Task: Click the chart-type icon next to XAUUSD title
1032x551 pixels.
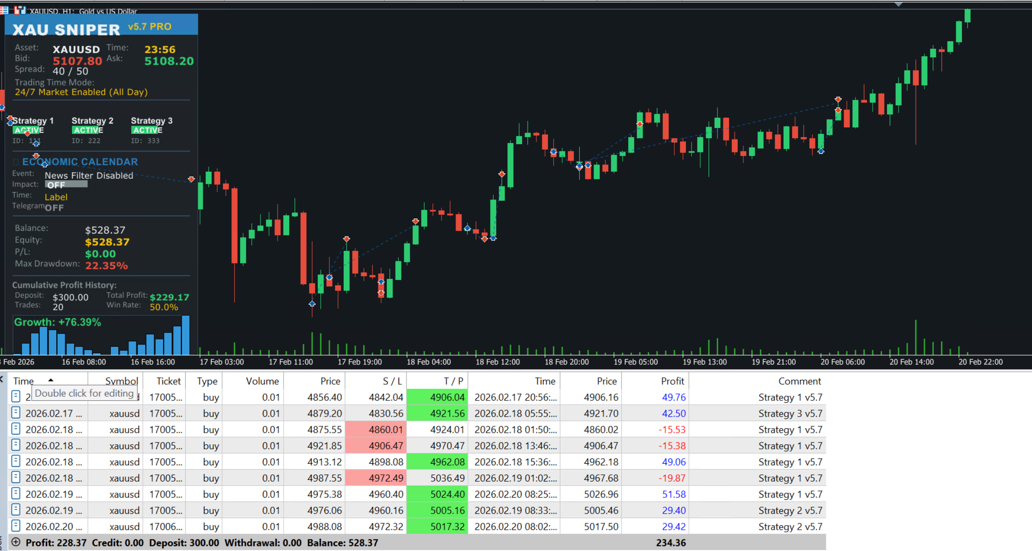Action: click(19, 10)
